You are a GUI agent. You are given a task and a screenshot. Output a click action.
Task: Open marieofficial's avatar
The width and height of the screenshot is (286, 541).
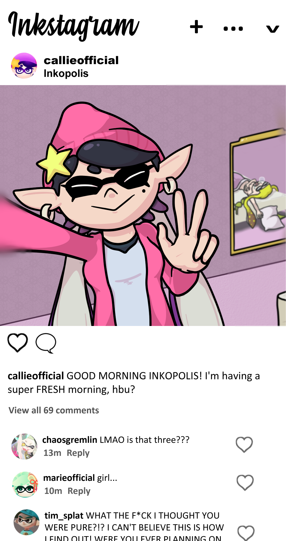click(25, 484)
